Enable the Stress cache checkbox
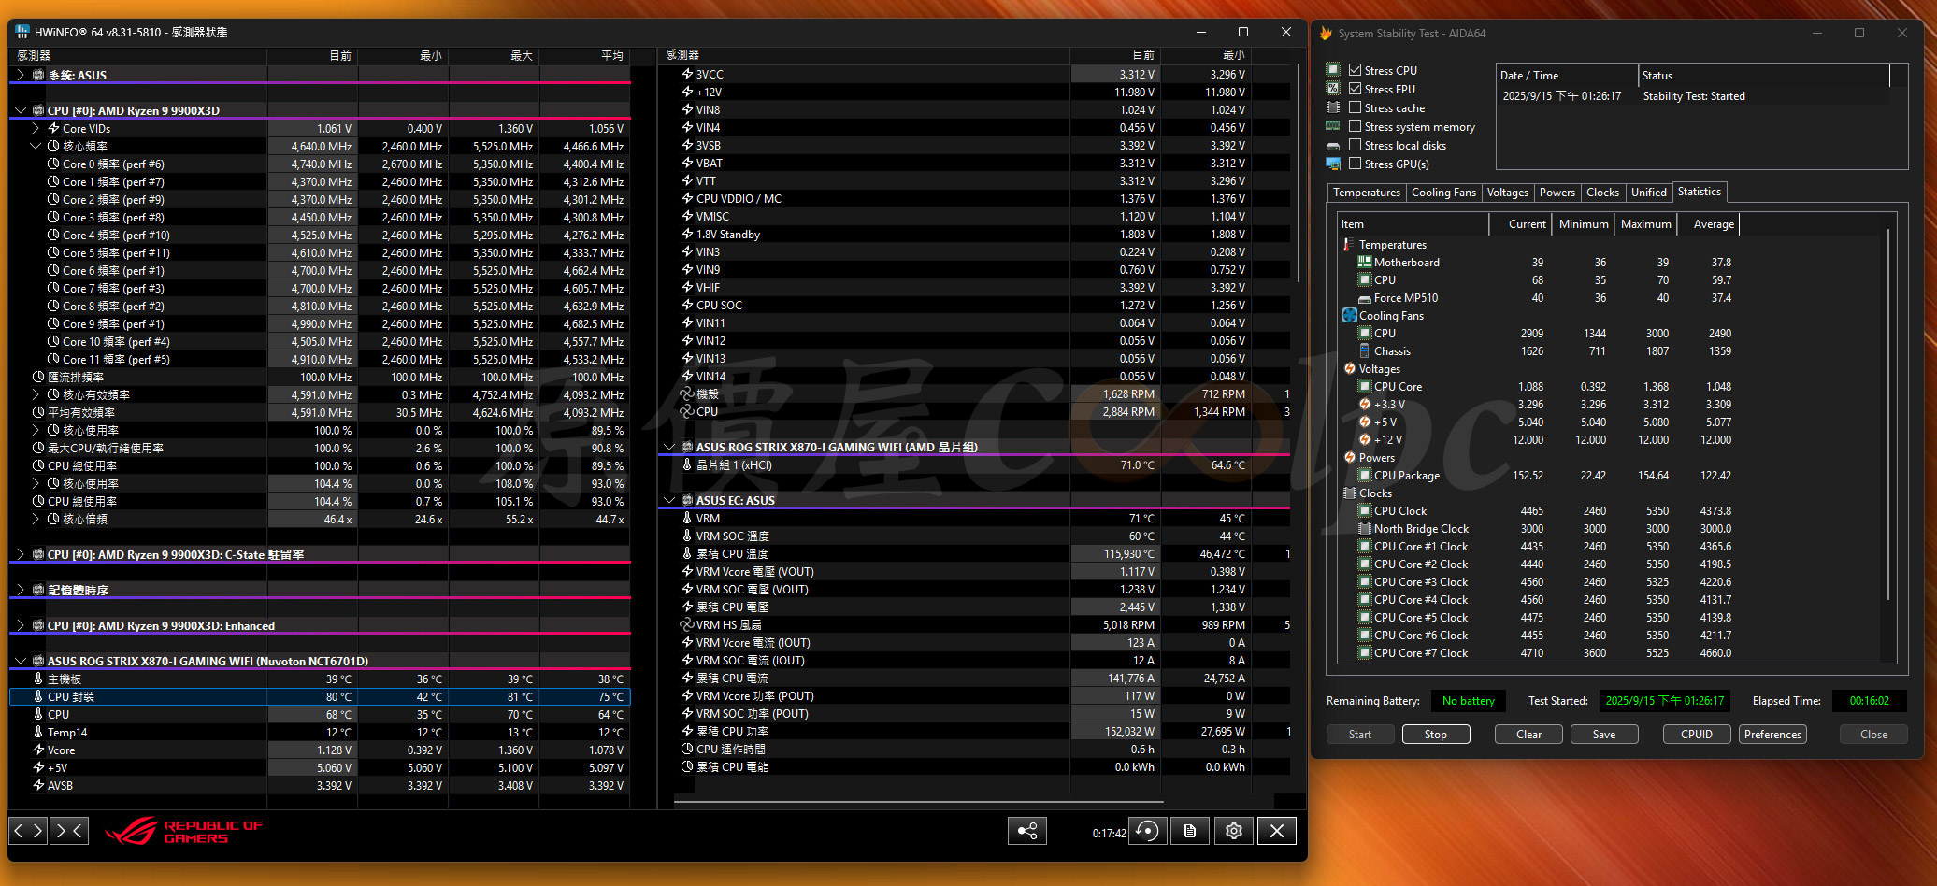1937x886 pixels. pyautogui.click(x=1355, y=107)
